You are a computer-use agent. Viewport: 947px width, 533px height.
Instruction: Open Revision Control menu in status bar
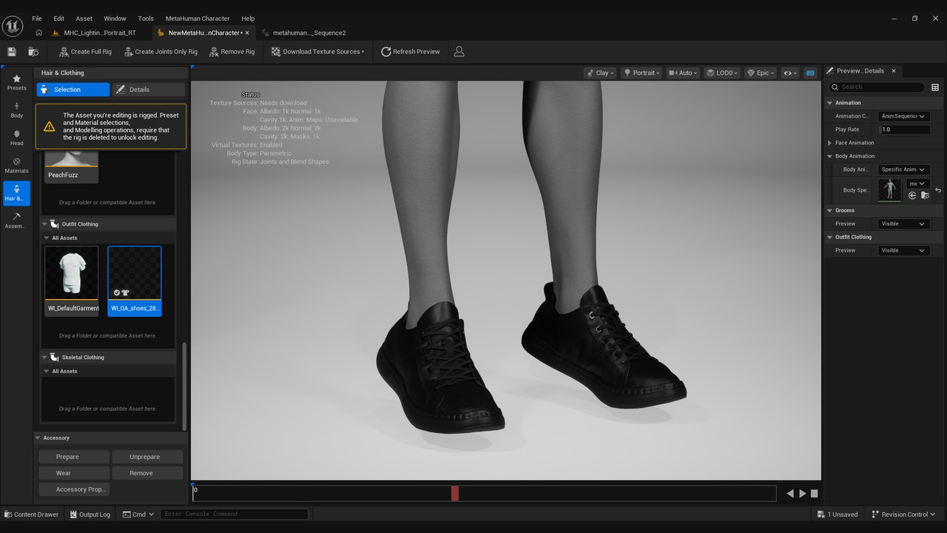[x=903, y=514]
